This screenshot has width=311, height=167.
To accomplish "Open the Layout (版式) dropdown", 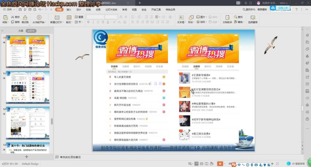I will coord(69,22).
